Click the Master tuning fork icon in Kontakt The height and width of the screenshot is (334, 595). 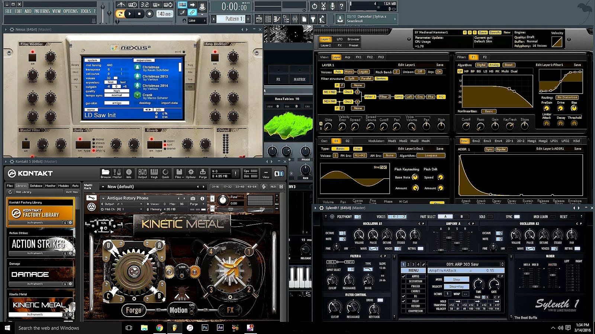[116, 173]
